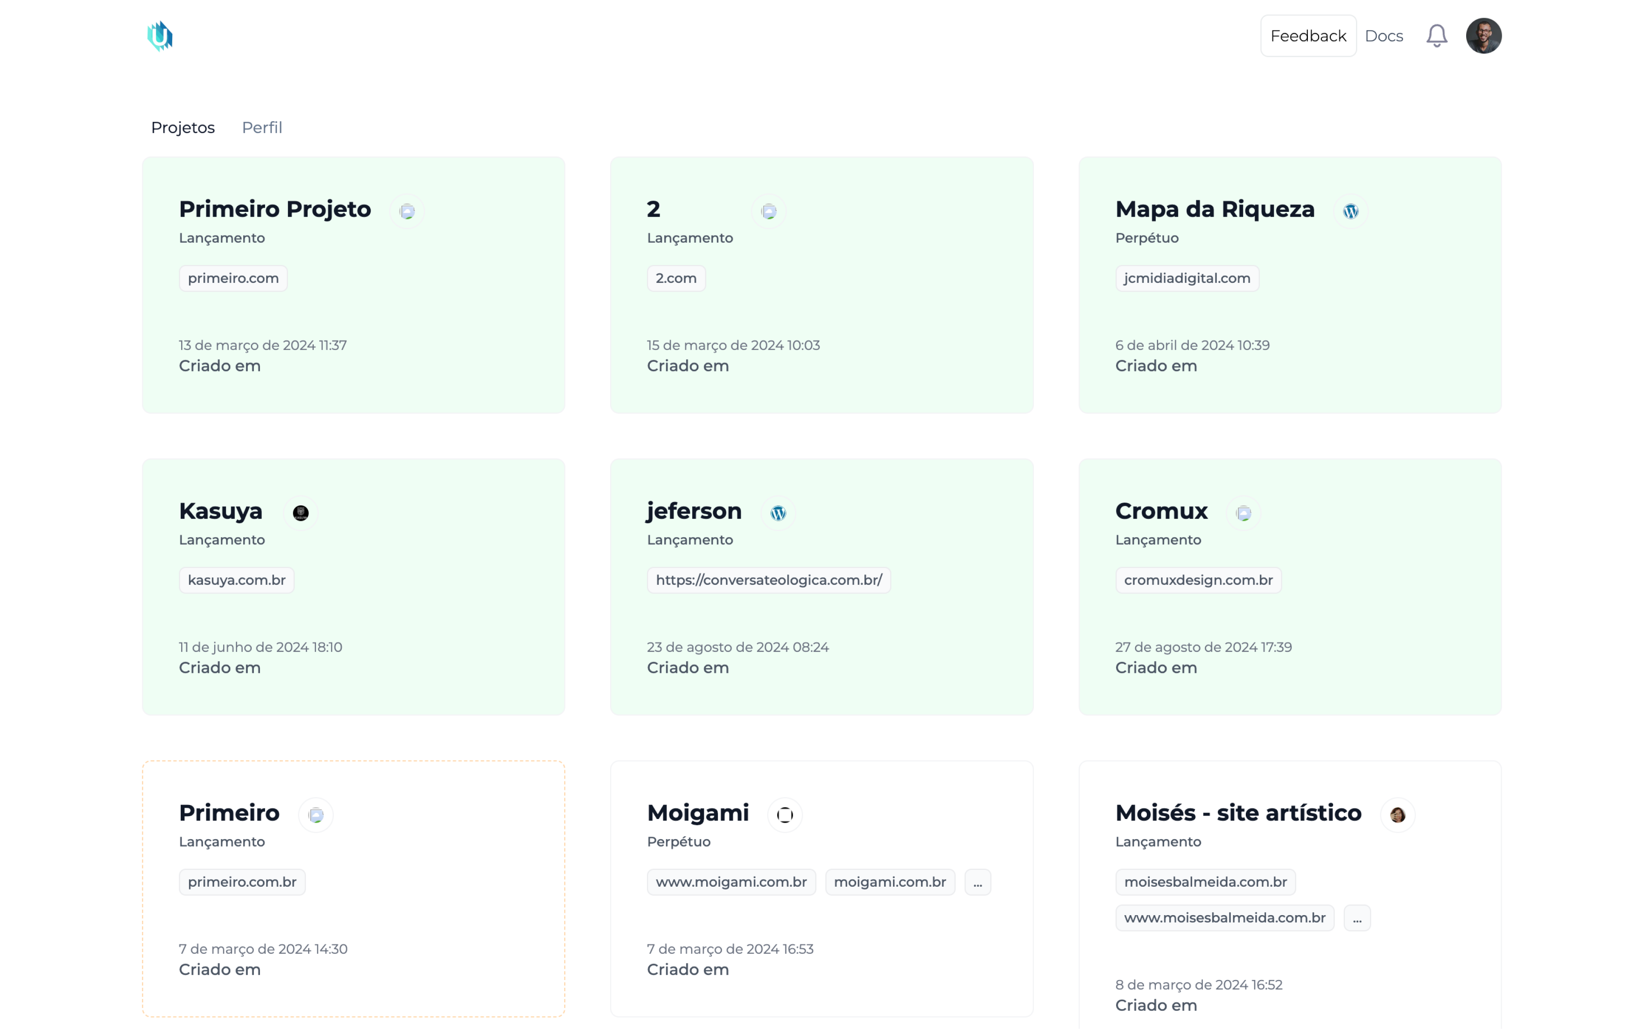1644x1029 pixels.
Task: Click Lançamento label under Kasuya
Action: click(x=222, y=539)
